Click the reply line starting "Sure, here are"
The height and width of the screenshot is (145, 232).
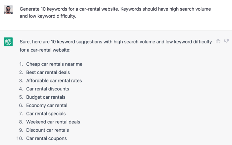(115, 42)
